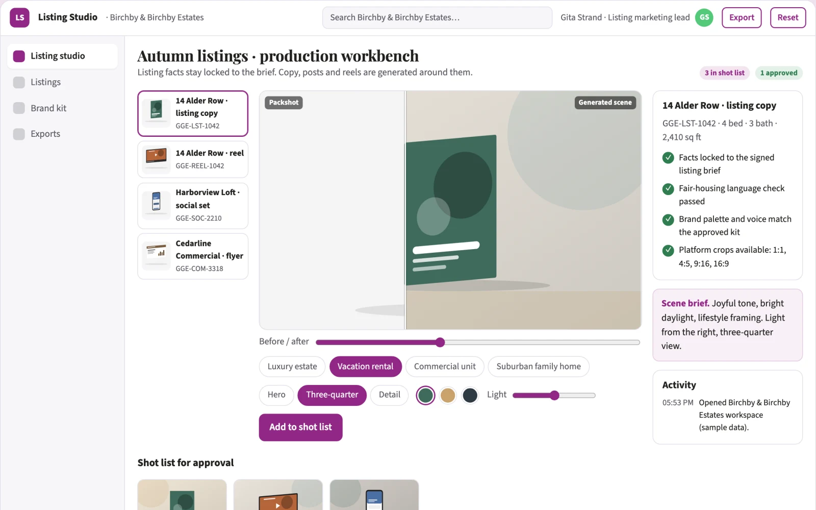The width and height of the screenshot is (816, 510).
Task: Choose the Vacation rental style
Action: click(365, 367)
